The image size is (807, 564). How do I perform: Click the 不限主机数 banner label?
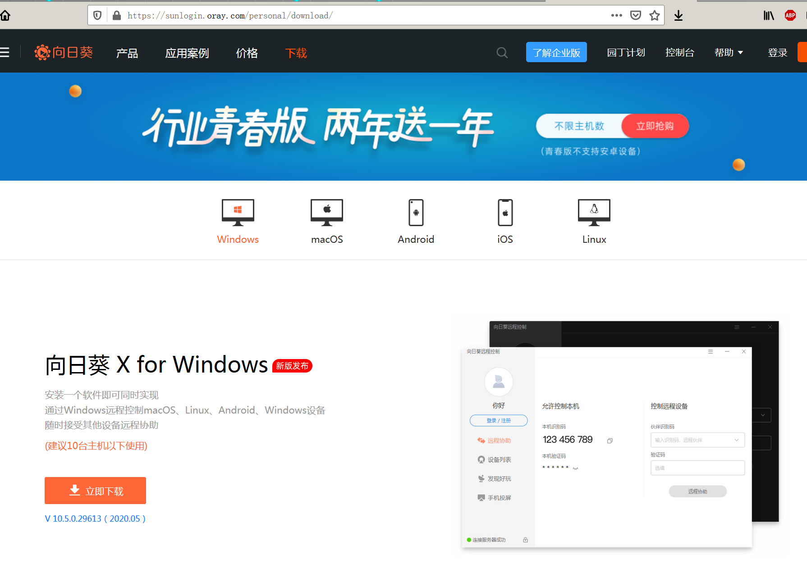pos(579,126)
